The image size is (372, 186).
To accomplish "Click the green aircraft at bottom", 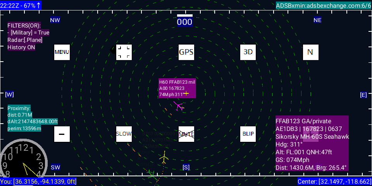I will pyautogui.click(x=152, y=176).
